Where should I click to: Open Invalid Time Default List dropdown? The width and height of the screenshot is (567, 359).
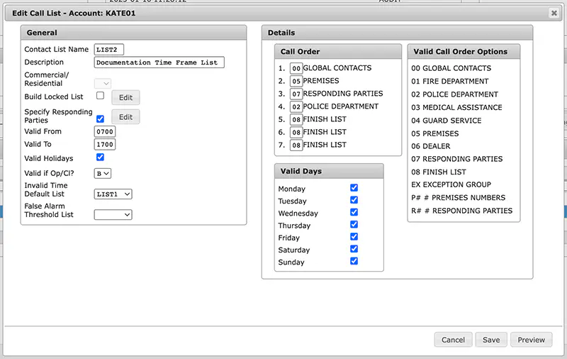pos(113,194)
